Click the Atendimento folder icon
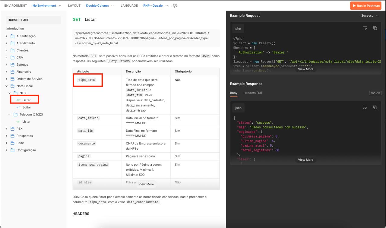This screenshot has width=386, height=228. coord(12,43)
